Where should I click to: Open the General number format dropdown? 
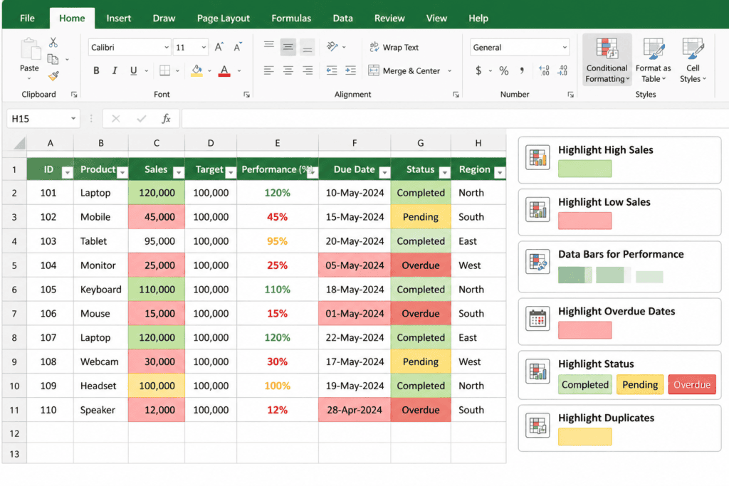pos(565,48)
